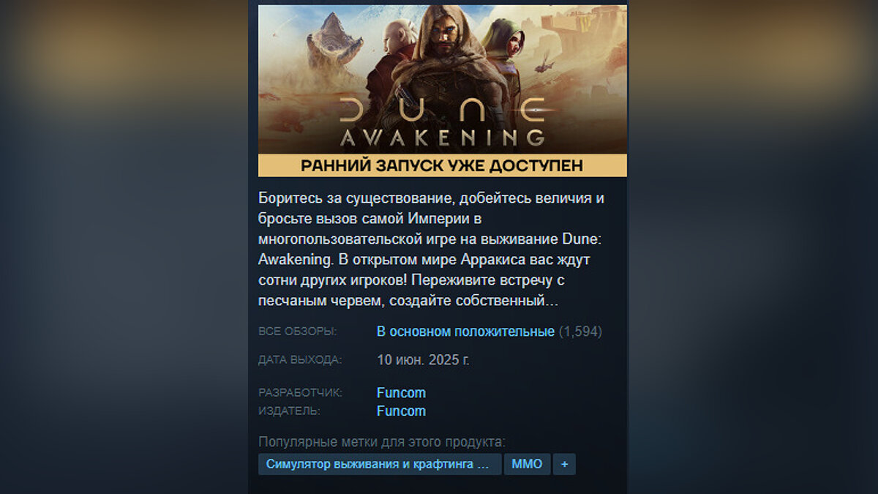Click the ДАТА ВЫХОДА label
Screen dimensions: 878x494
pyautogui.click(x=300, y=360)
